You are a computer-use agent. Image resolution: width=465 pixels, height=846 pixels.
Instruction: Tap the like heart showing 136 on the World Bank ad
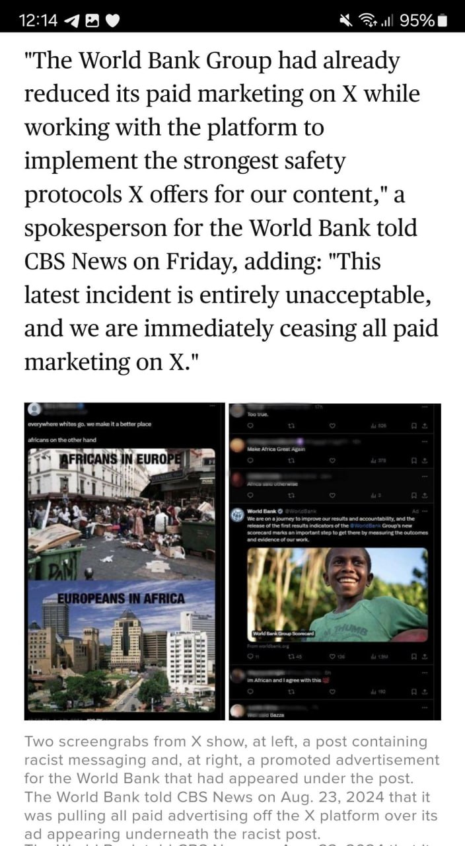(333, 656)
